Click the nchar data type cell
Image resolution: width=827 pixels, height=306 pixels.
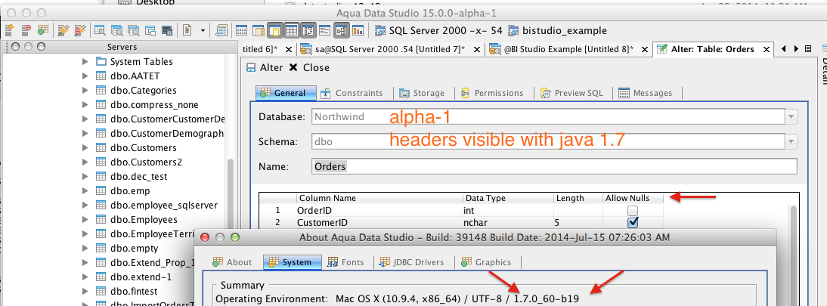509,223
